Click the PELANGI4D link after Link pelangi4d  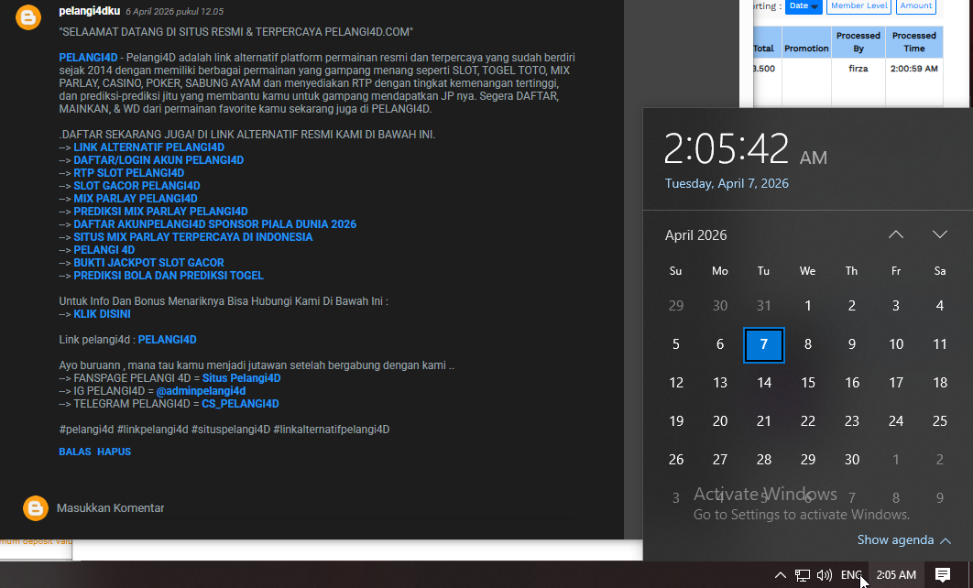pyautogui.click(x=168, y=340)
